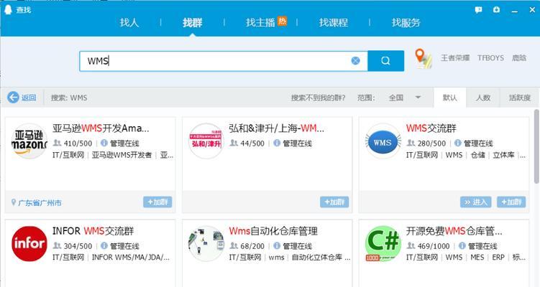540x287 pixels.
Task: Join WMS交流群 with +加群
Action: 511,202
